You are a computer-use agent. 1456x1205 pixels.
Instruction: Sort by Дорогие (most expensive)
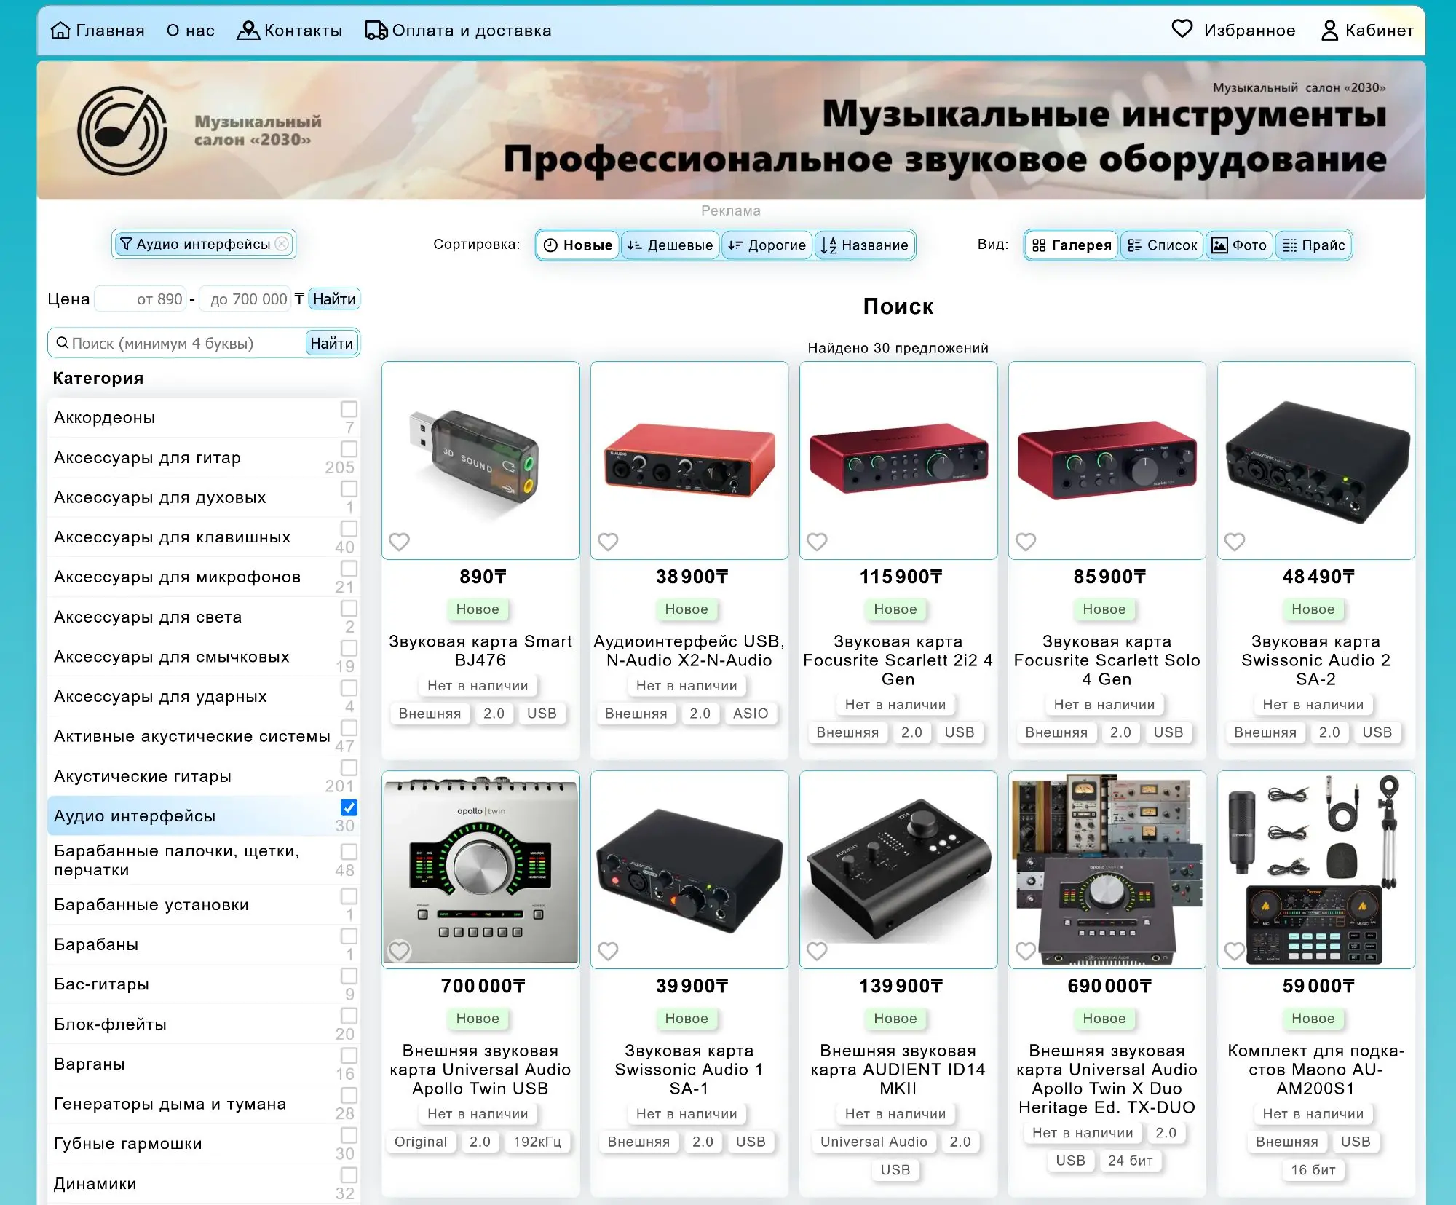click(767, 245)
